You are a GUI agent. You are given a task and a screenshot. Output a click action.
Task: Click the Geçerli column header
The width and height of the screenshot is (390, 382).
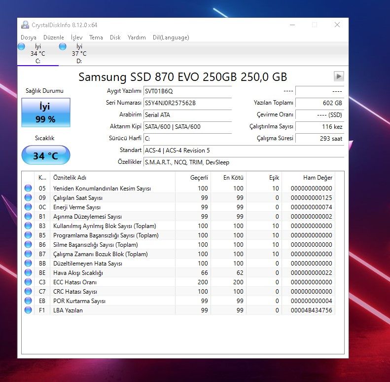(193, 178)
